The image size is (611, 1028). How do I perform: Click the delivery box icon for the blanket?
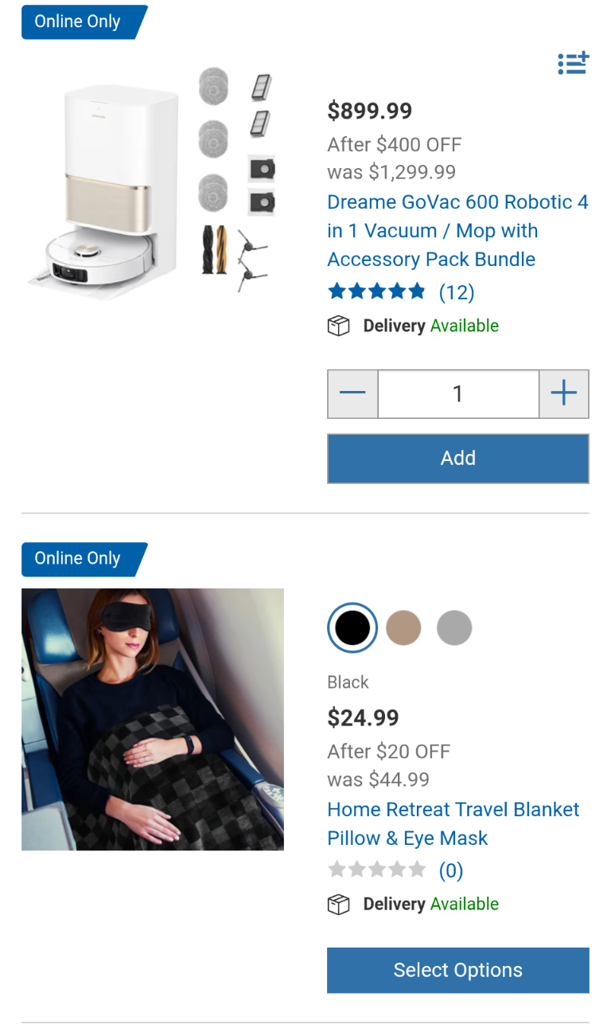tap(339, 905)
